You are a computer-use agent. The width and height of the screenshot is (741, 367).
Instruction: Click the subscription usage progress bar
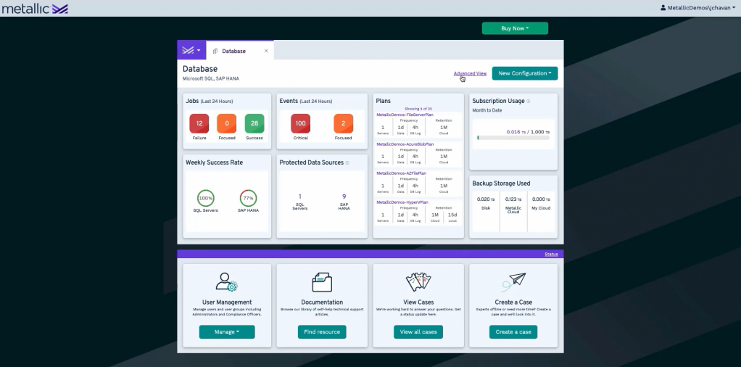pos(513,138)
